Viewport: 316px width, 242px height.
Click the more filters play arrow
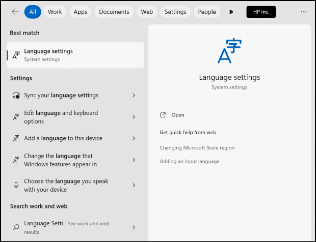[x=231, y=12]
